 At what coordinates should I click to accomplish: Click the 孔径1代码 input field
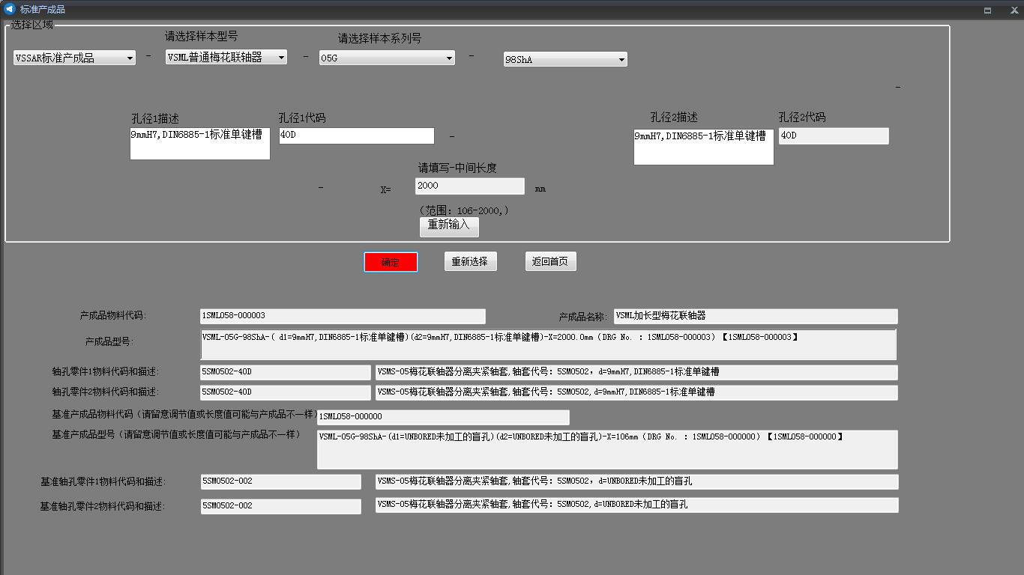[x=356, y=136]
